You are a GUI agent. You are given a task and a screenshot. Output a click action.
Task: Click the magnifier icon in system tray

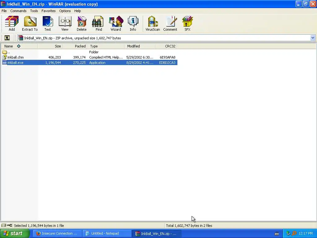[x=294, y=234]
